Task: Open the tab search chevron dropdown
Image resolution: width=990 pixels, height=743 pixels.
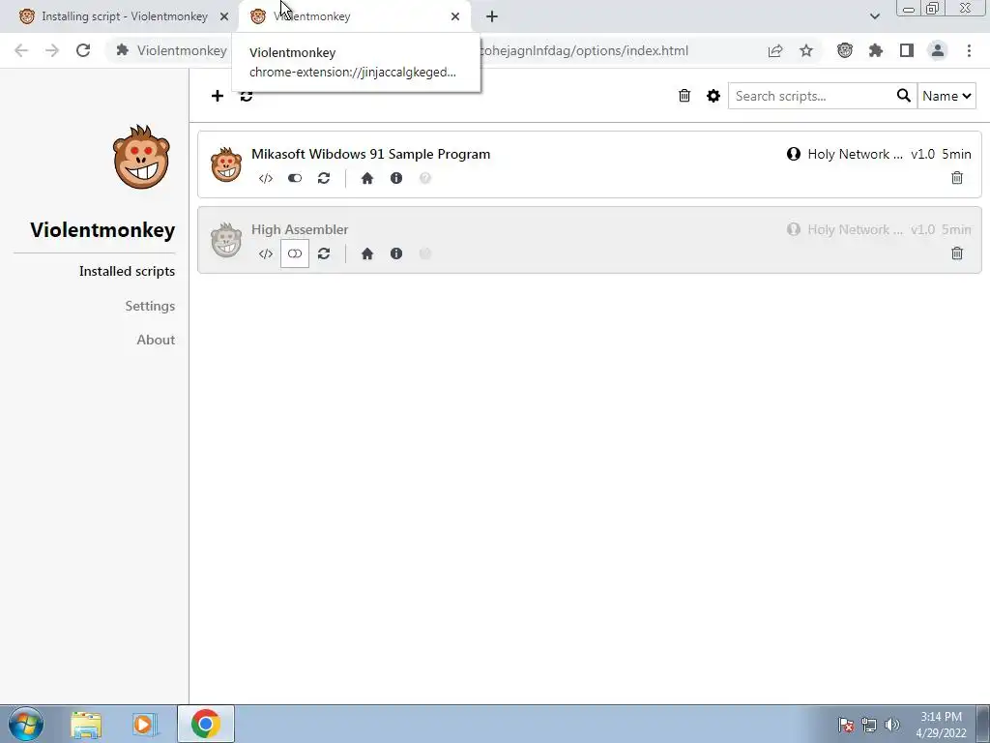Action: pyautogui.click(x=874, y=16)
